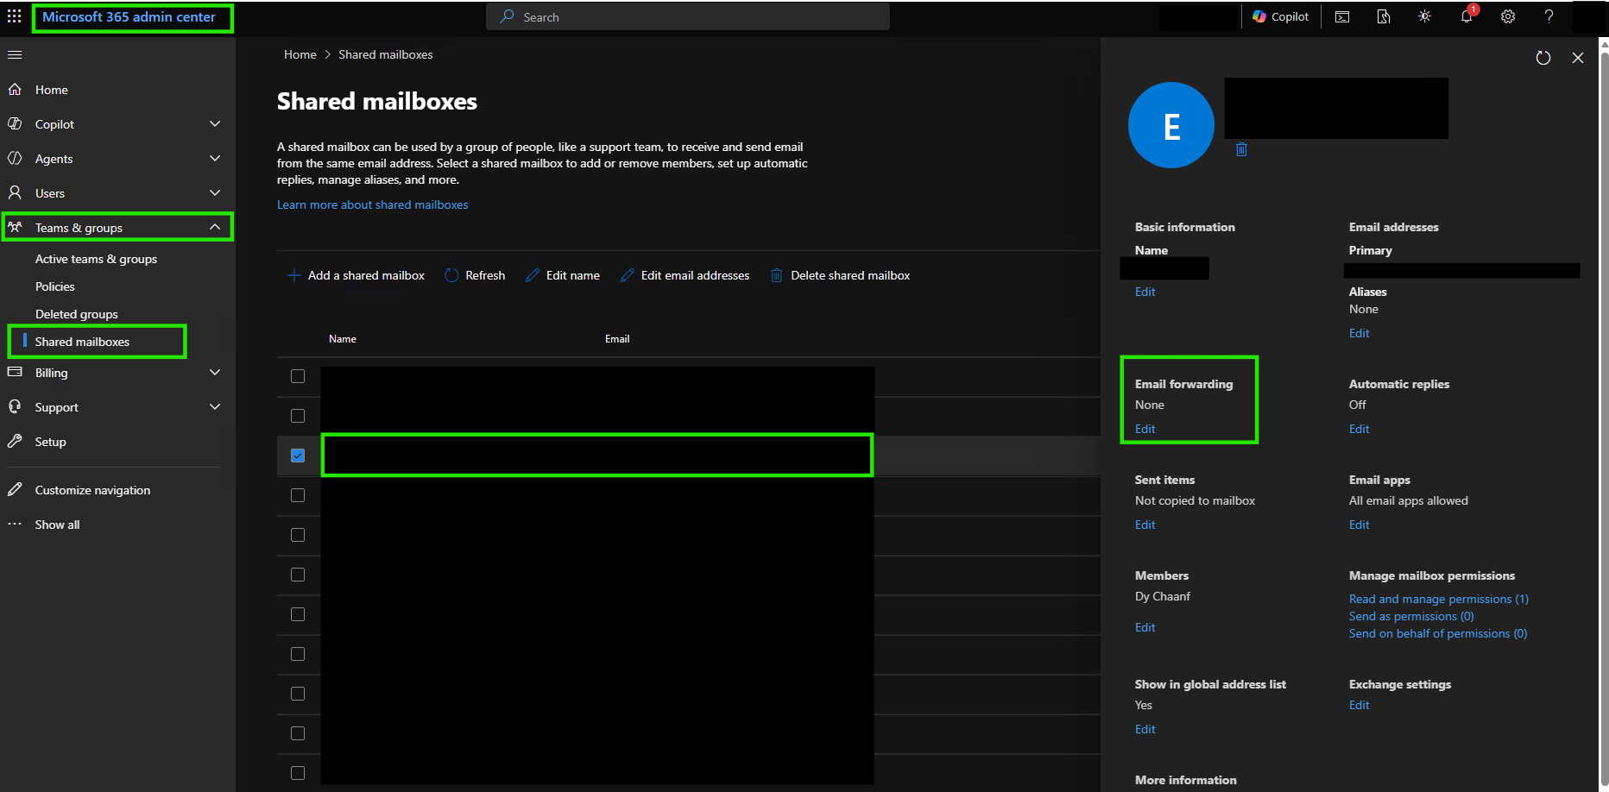Edit Sent items setting
Viewport: 1609px width, 792px height.
(1145, 525)
